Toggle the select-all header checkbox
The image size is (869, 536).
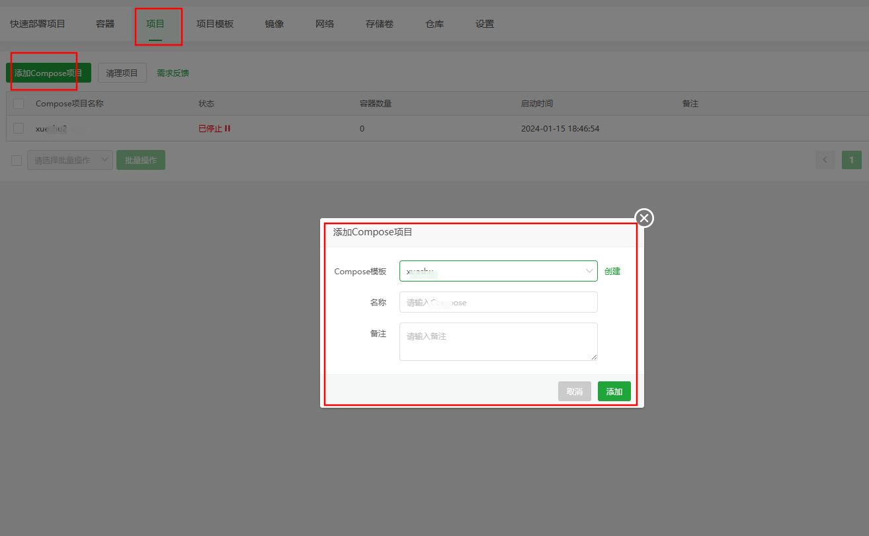19,104
